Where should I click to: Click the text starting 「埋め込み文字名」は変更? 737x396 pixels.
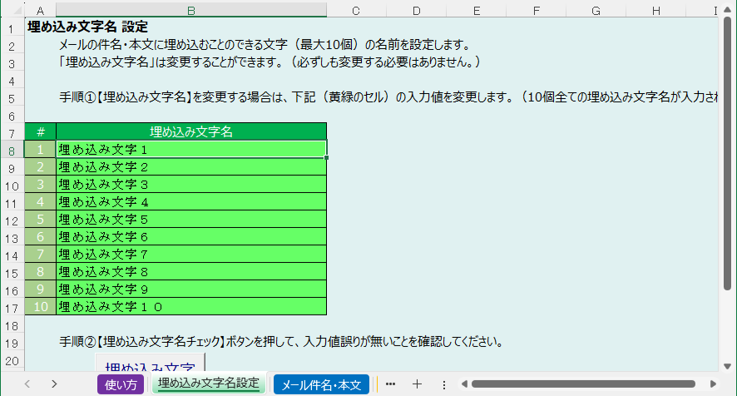(x=270, y=62)
